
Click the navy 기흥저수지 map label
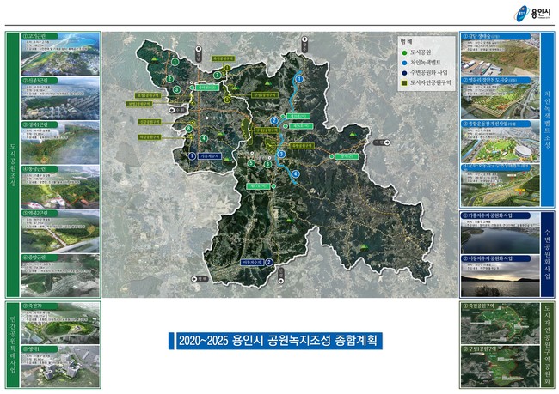(210, 156)
